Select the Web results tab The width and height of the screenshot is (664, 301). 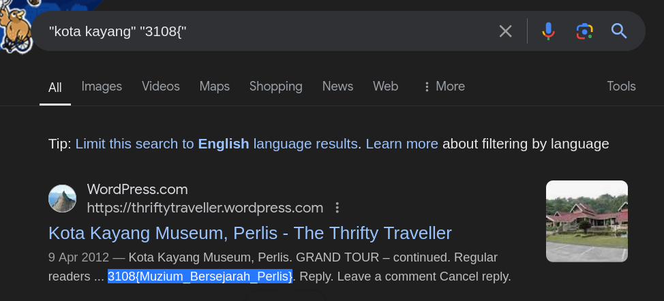coord(385,86)
